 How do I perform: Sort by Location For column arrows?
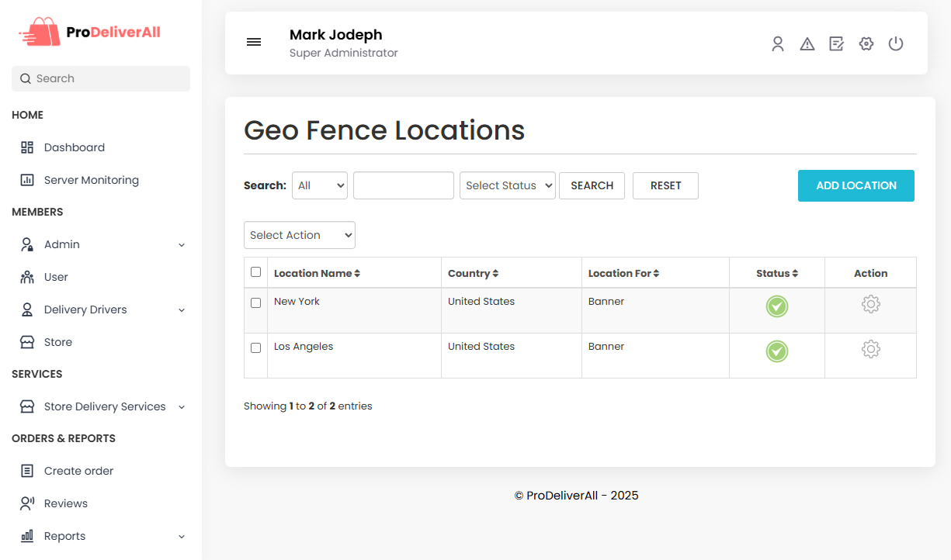pos(656,274)
